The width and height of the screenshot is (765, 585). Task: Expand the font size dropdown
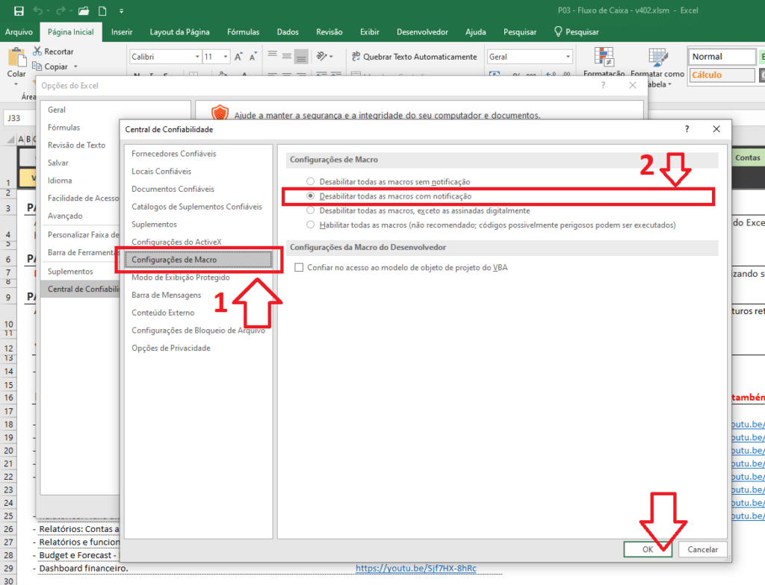point(224,56)
